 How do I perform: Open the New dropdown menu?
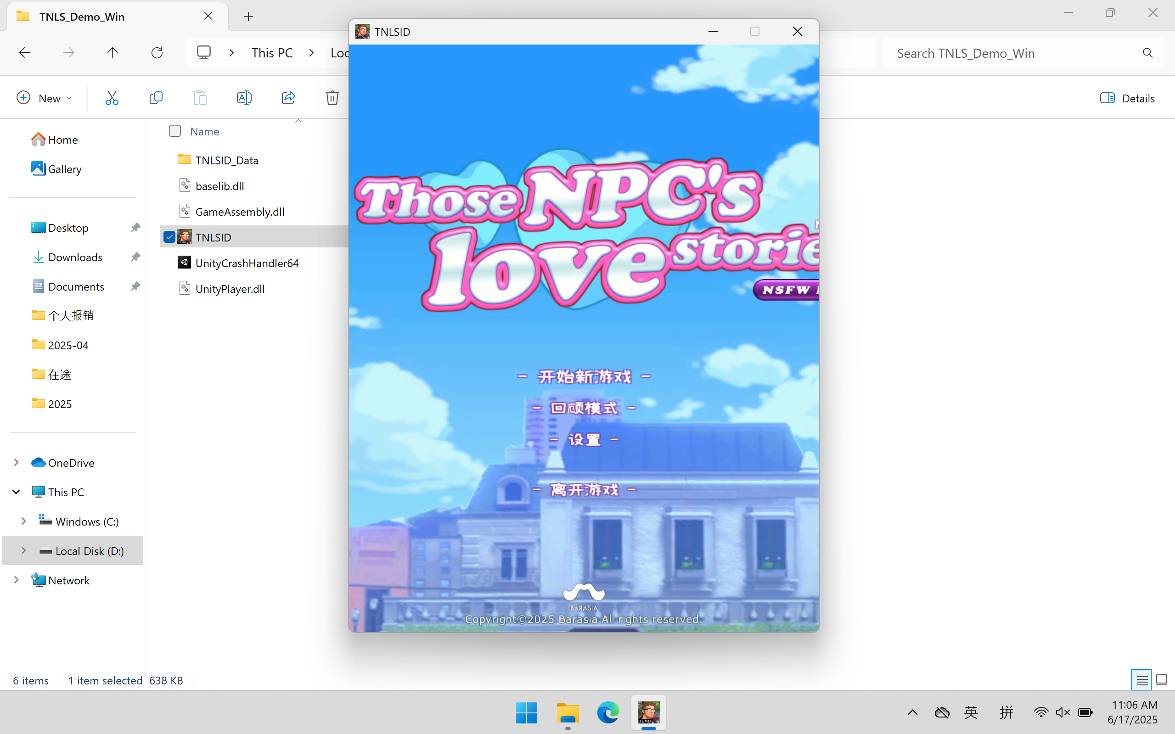coord(44,98)
